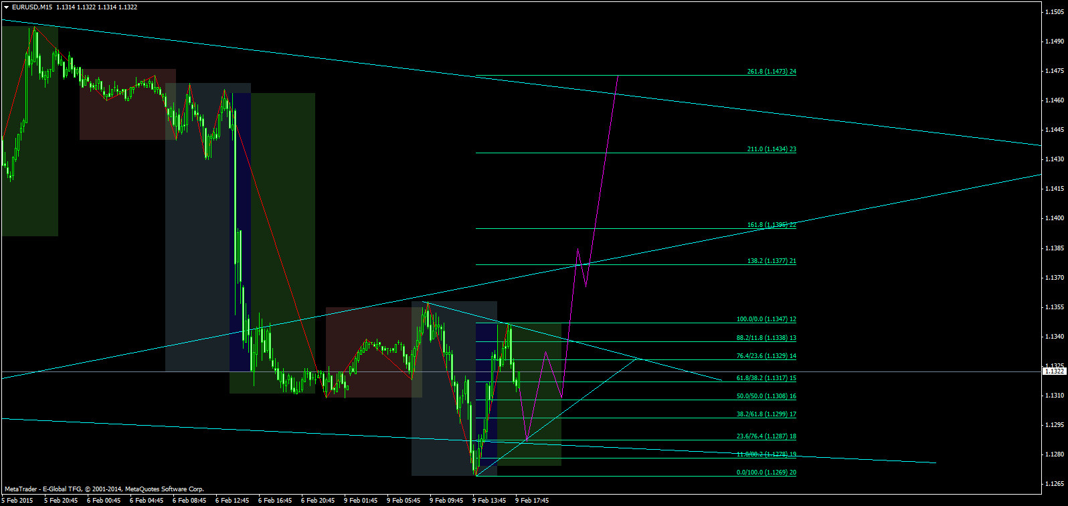The image size is (1068, 506).
Task: Click the 61.8/38.2 (1.1317) Fibonacci label
Action: (766, 378)
